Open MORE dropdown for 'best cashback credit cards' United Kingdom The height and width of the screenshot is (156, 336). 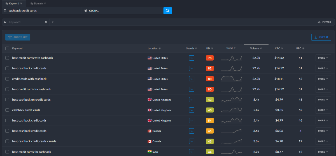(323, 121)
